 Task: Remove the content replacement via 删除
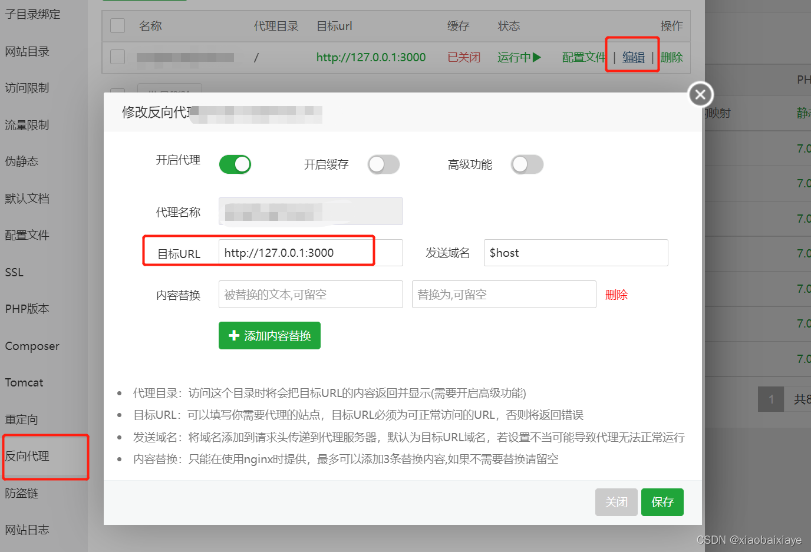pyautogui.click(x=617, y=295)
